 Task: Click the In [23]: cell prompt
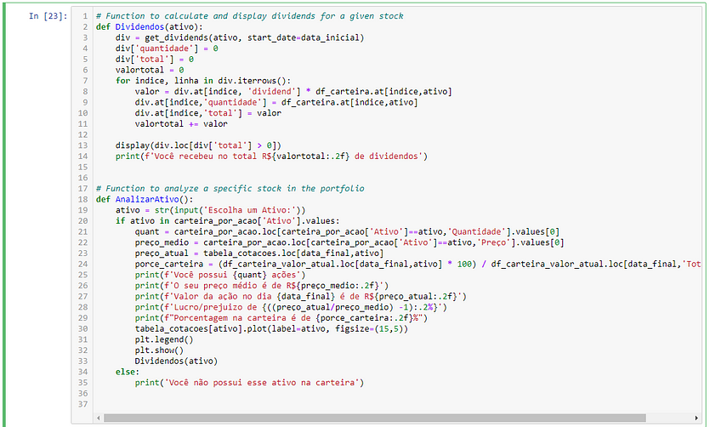click(48, 16)
